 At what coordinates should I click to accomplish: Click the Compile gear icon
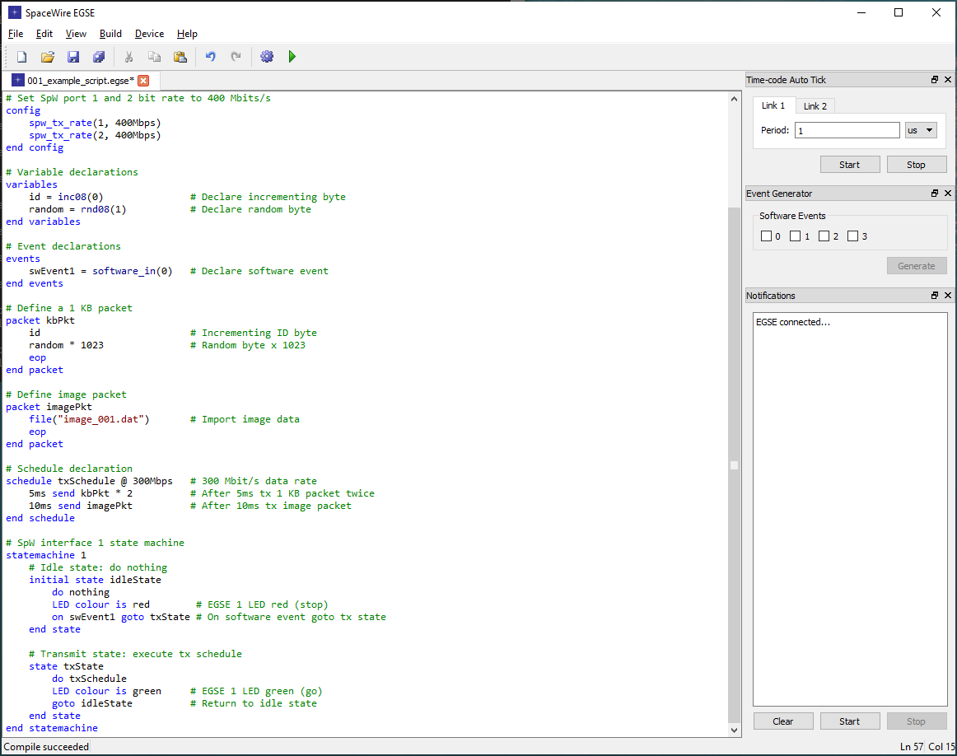(x=266, y=57)
